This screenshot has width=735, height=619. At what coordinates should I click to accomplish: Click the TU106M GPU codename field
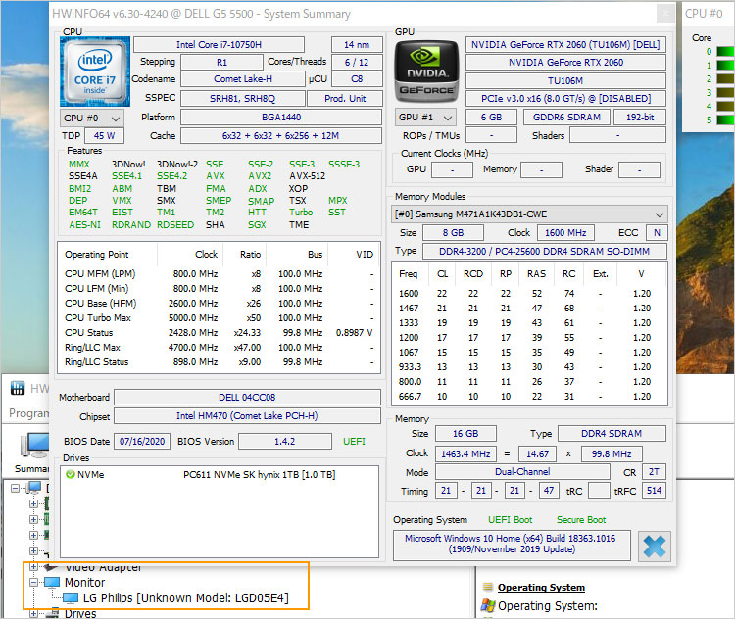pyautogui.click(x=565, y=80)
